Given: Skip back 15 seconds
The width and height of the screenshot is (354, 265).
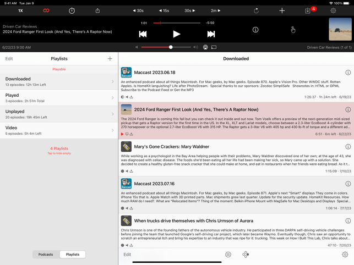Looking at the screenshot, I should [x=164, y=10].
